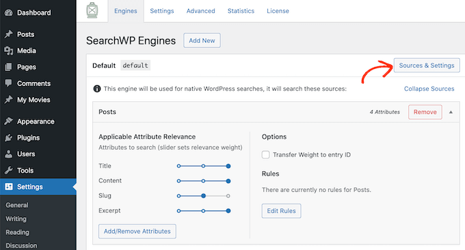Image resolution: width=465 pixels, height=250 pixels.
Task: Open Comments menu label
Action: point(34,83)
